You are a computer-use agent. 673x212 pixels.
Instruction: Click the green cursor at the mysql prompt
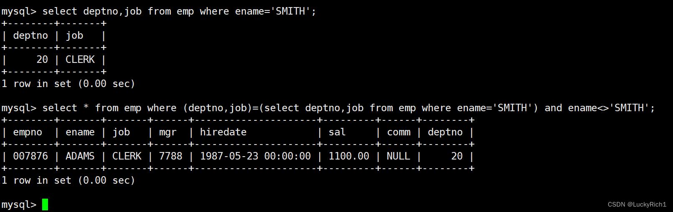click(x=45, y=205)
